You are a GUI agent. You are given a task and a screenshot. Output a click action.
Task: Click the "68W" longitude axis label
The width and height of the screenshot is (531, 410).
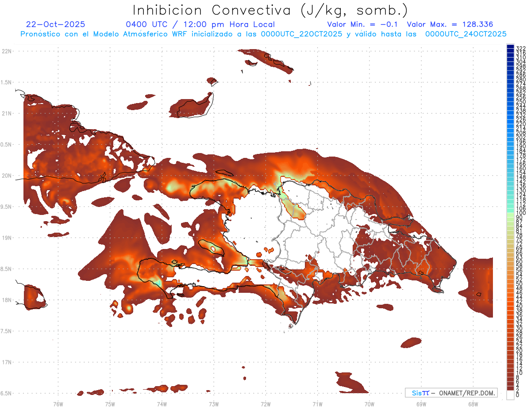tap(473, 403)
